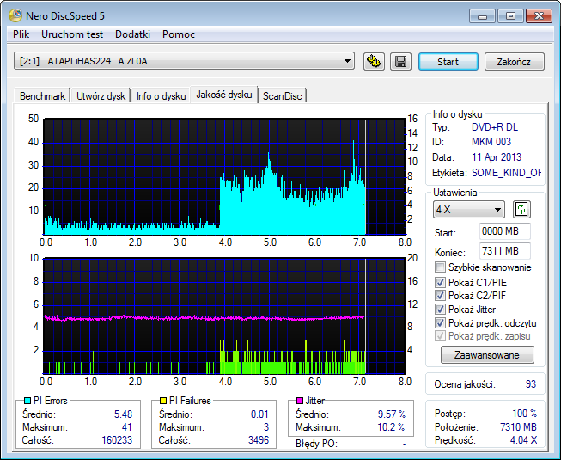Click the Postęp value 100 %
This screenshot has height=460, width=561.
pos(524,414)
